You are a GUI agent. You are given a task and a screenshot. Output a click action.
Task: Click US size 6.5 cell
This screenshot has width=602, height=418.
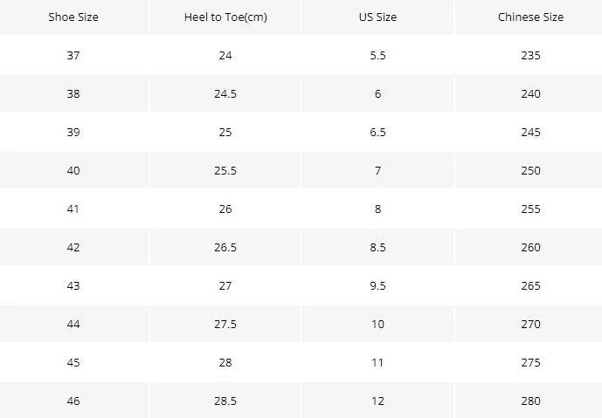tap(377, 132)
